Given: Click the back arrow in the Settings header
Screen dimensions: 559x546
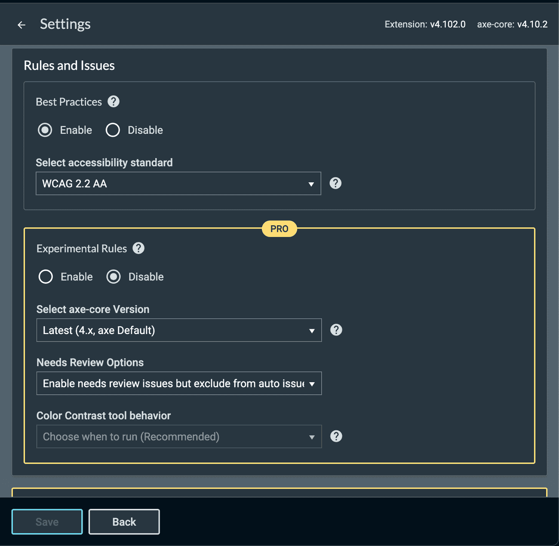Looking at the screenshot, I should click(x=21, y=25).
